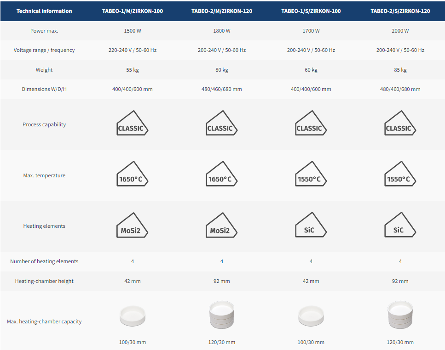Click the 1650°C icon for TABEO-2/M/ZIRKON-120
The height and width of the screenshot is (350, 445).
[222, 174]
